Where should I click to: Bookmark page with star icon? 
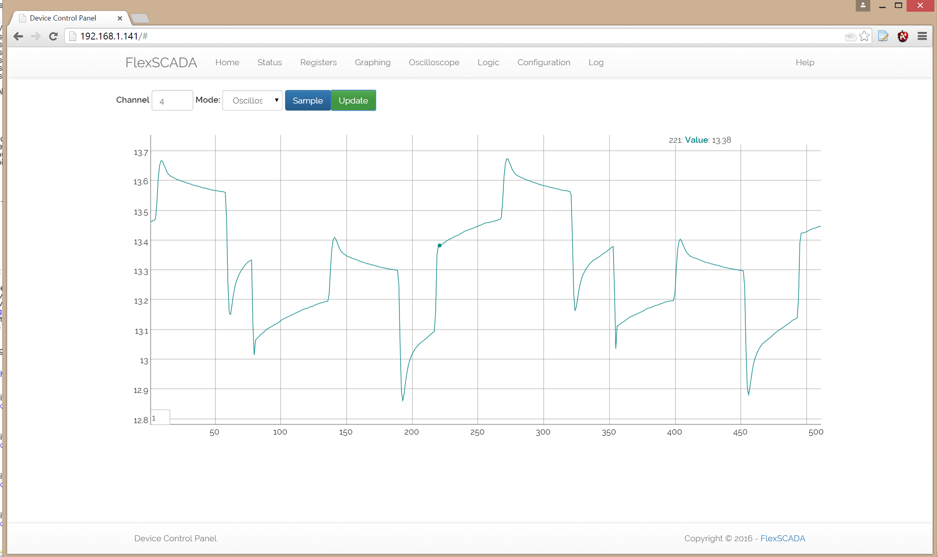[864, 36]
